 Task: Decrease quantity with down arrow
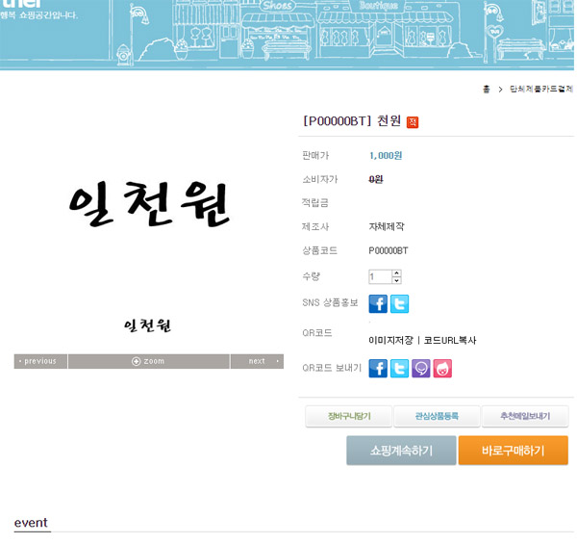(396, 280)
